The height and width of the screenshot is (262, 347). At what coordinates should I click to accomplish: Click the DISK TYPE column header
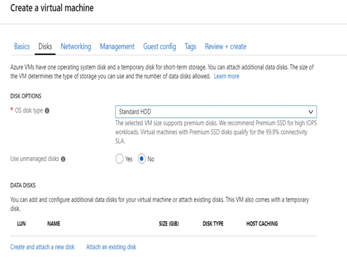pyautogui.click(x=213, y=224)
